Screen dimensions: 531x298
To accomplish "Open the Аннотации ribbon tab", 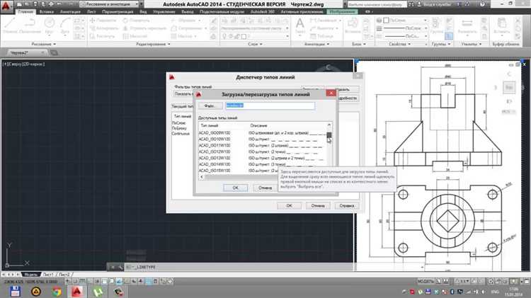I will 70,11.
